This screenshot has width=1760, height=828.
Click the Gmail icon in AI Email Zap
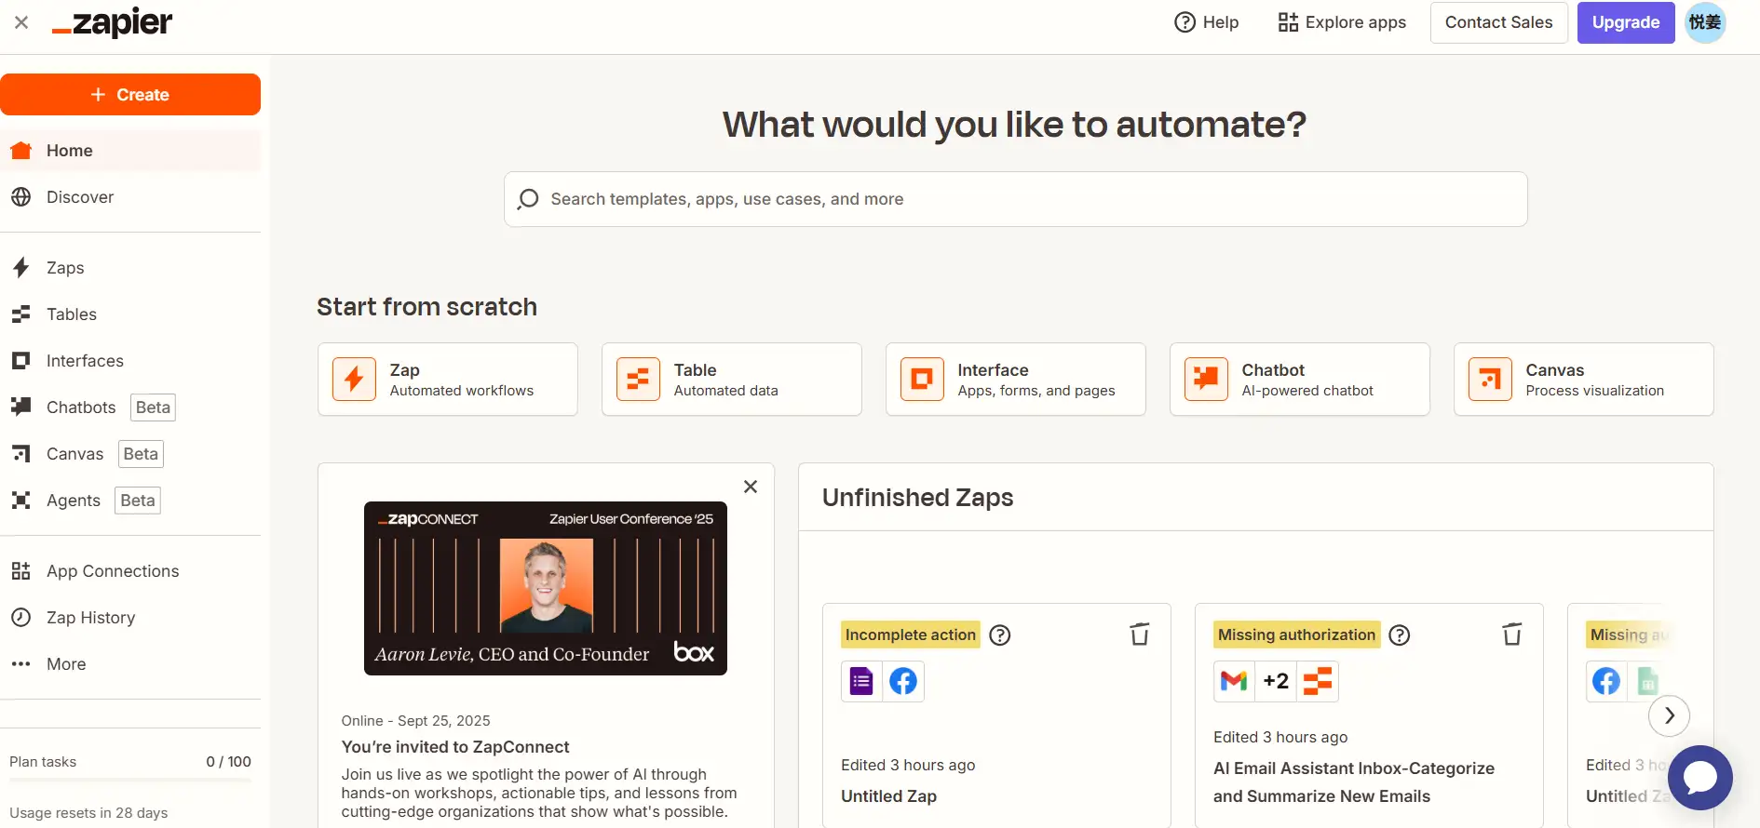[1234, 682]
